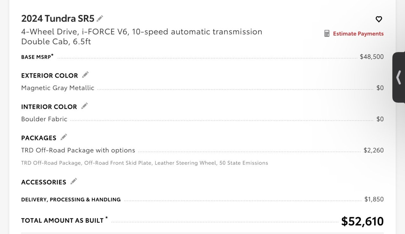This screenshot has width=405, height=234.
Task: Edit the 2024 Tundra SR5 model selection
Action: click(100, 18)
